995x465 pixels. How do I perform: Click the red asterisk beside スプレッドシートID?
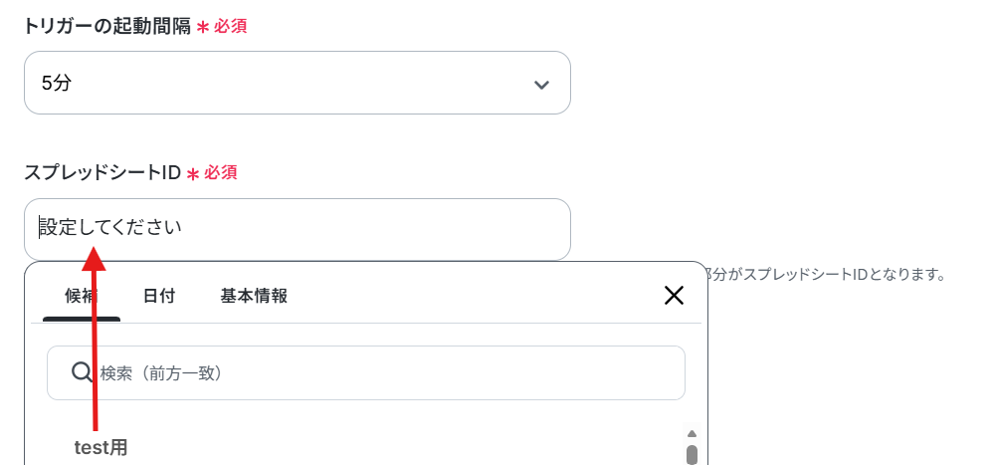tap(193, 174)
